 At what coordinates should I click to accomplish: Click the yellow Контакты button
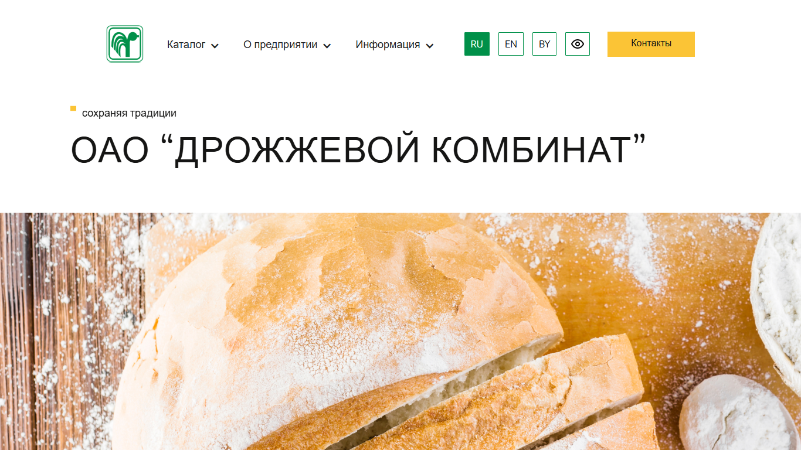[x=651, y=44]
